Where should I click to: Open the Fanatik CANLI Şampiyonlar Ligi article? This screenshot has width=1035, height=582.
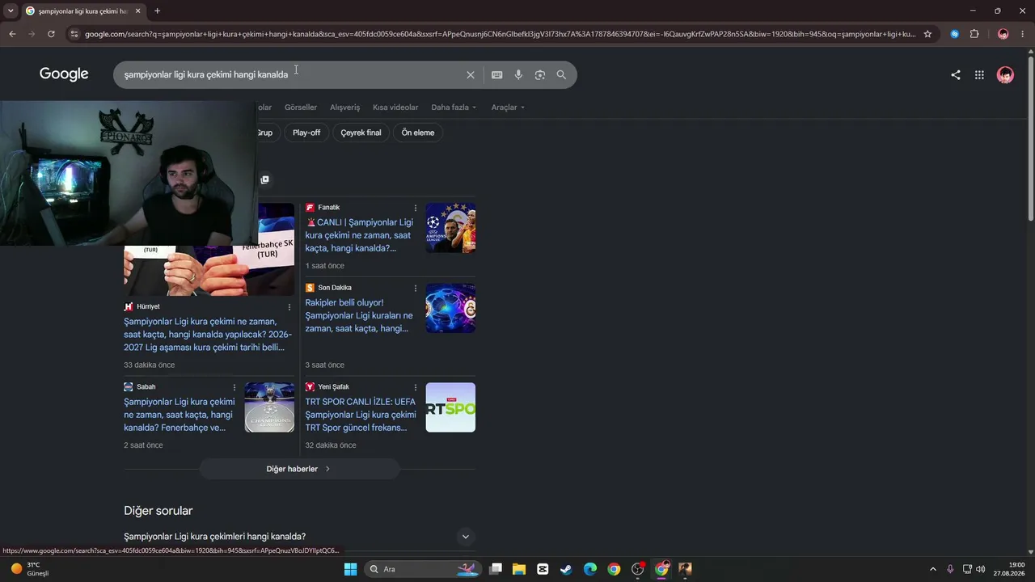(359, 235)
